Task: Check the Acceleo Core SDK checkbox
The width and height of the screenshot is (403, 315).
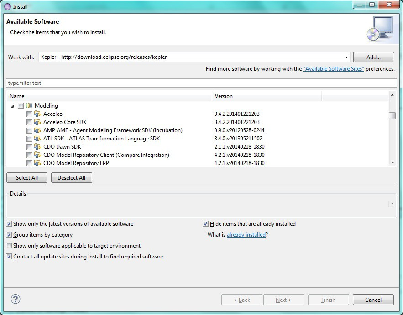Action: (x=29, y=122)
